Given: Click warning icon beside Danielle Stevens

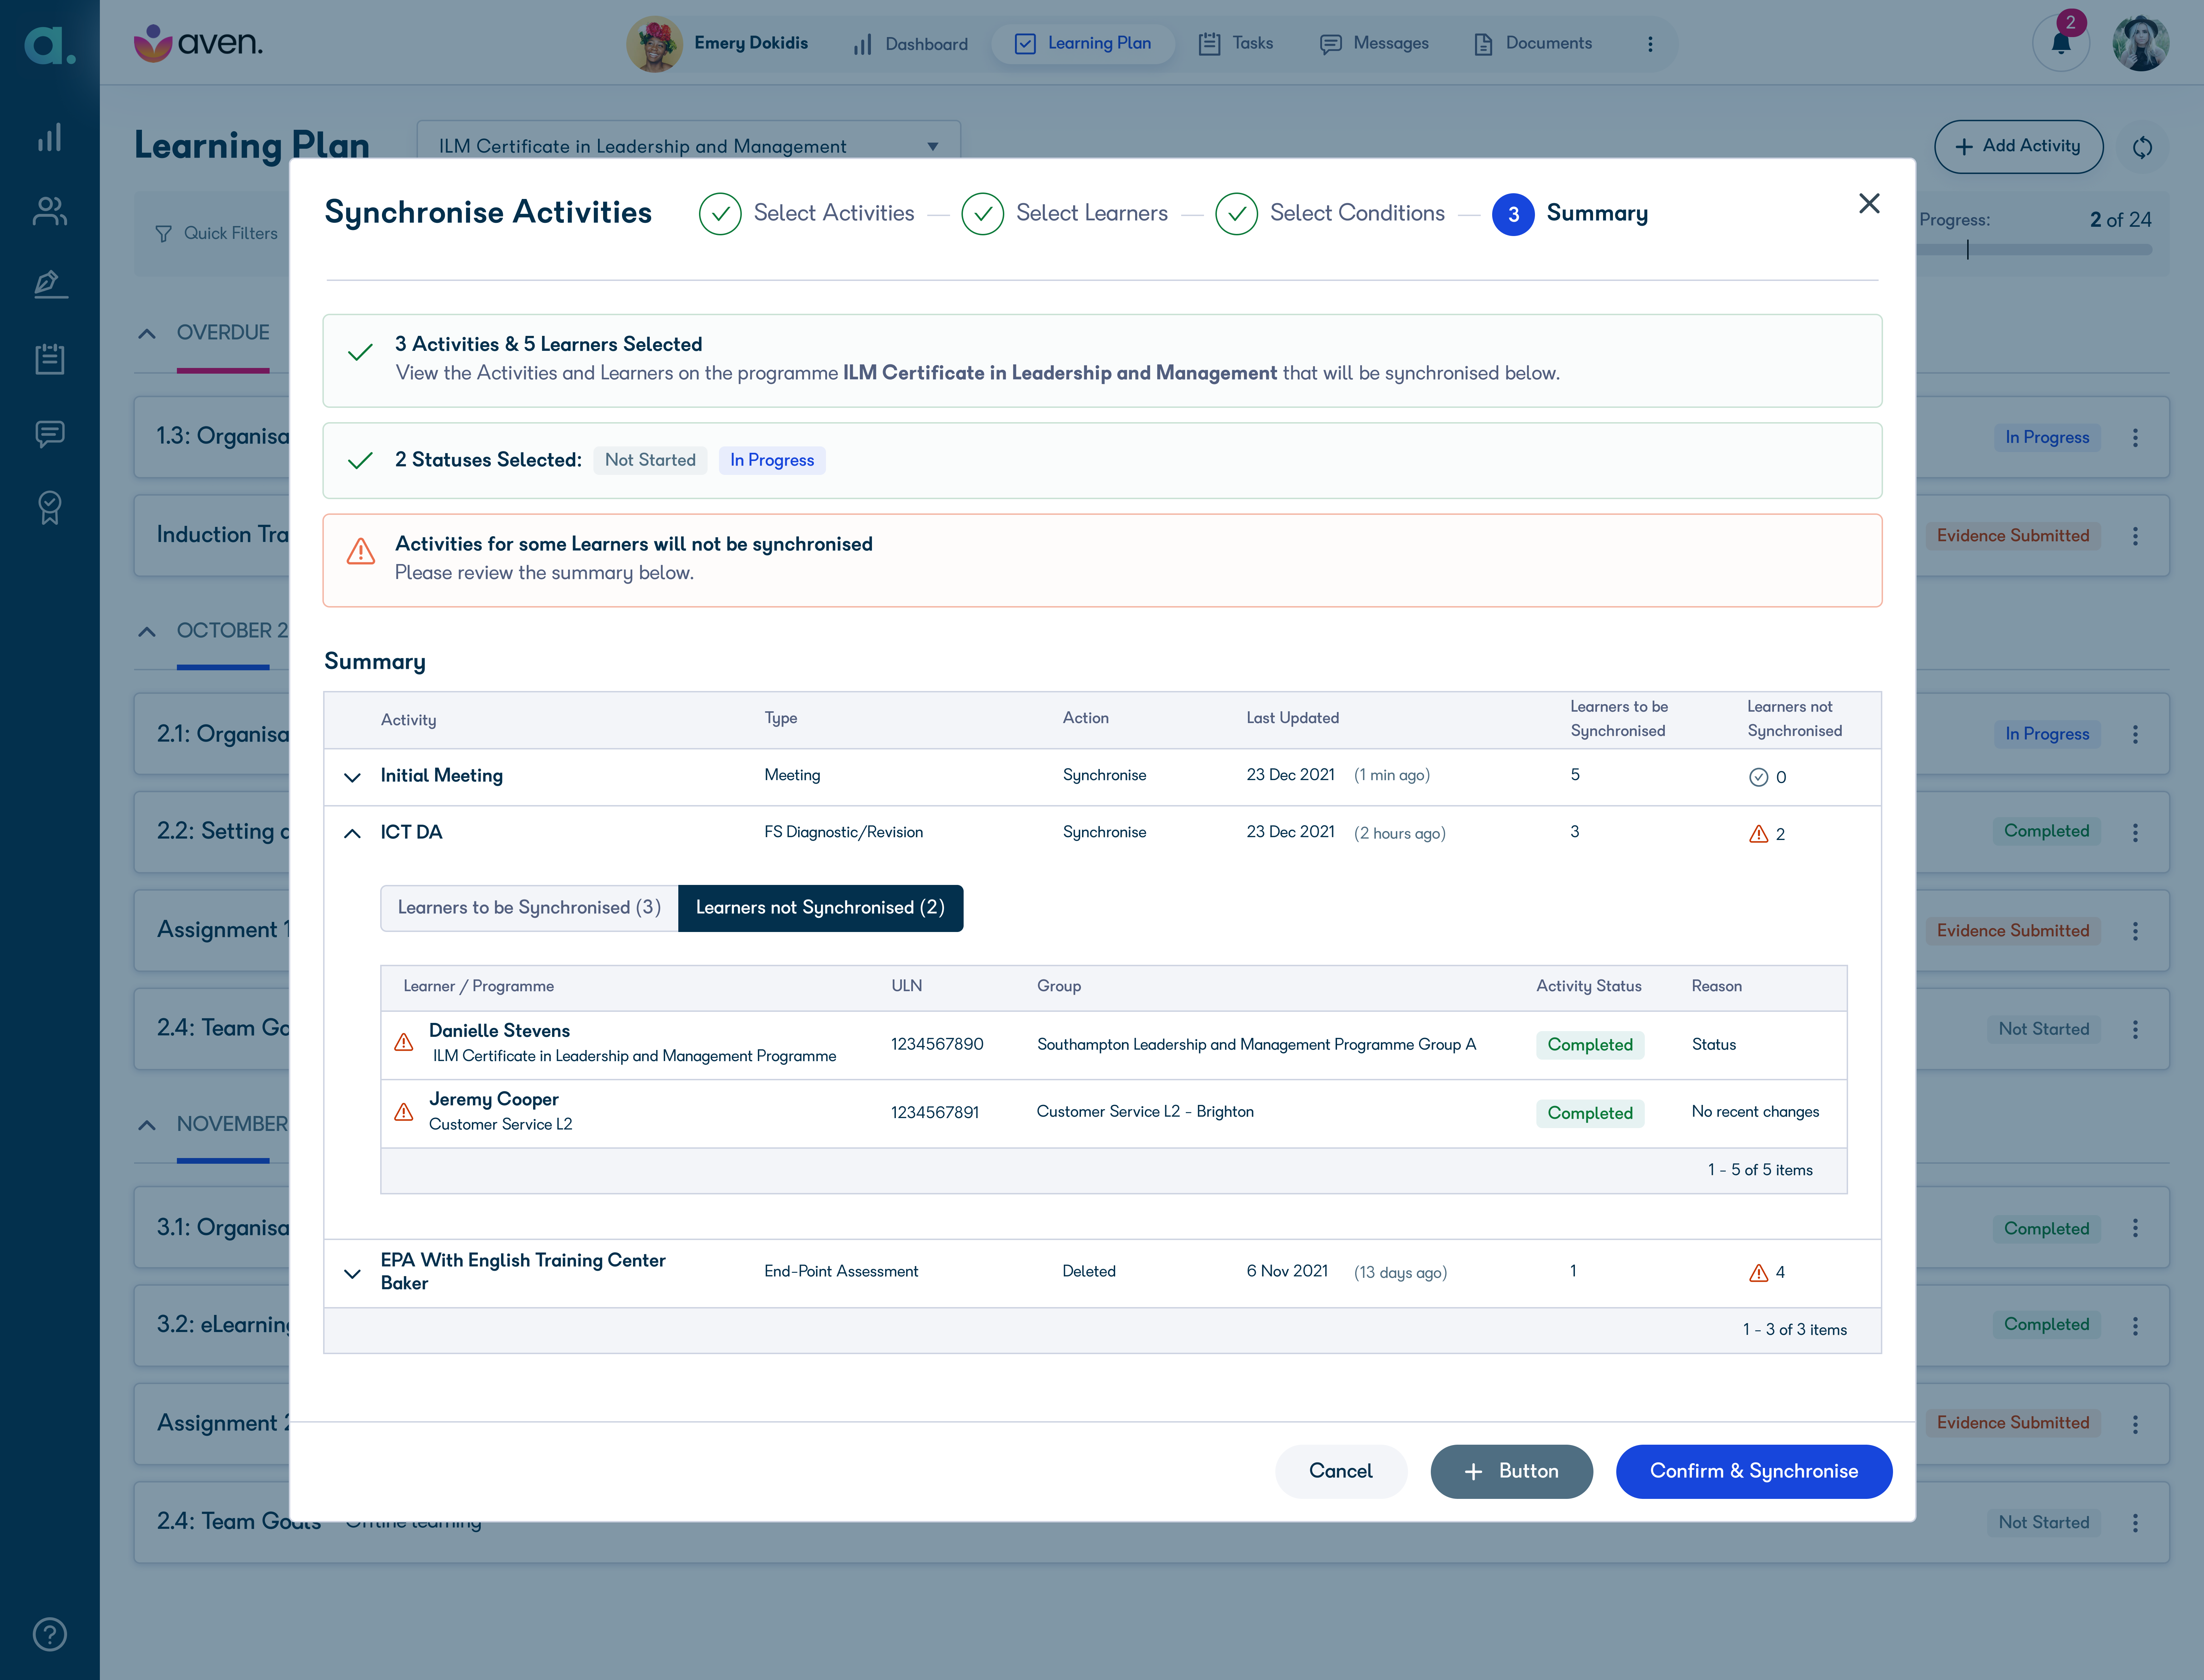Looking at the screenshot, I should point(404,1043).
